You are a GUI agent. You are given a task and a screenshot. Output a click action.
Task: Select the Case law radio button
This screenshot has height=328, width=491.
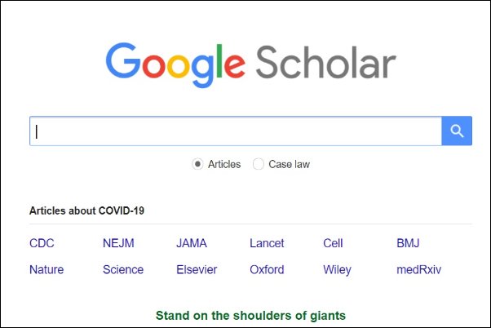point(259,164)
